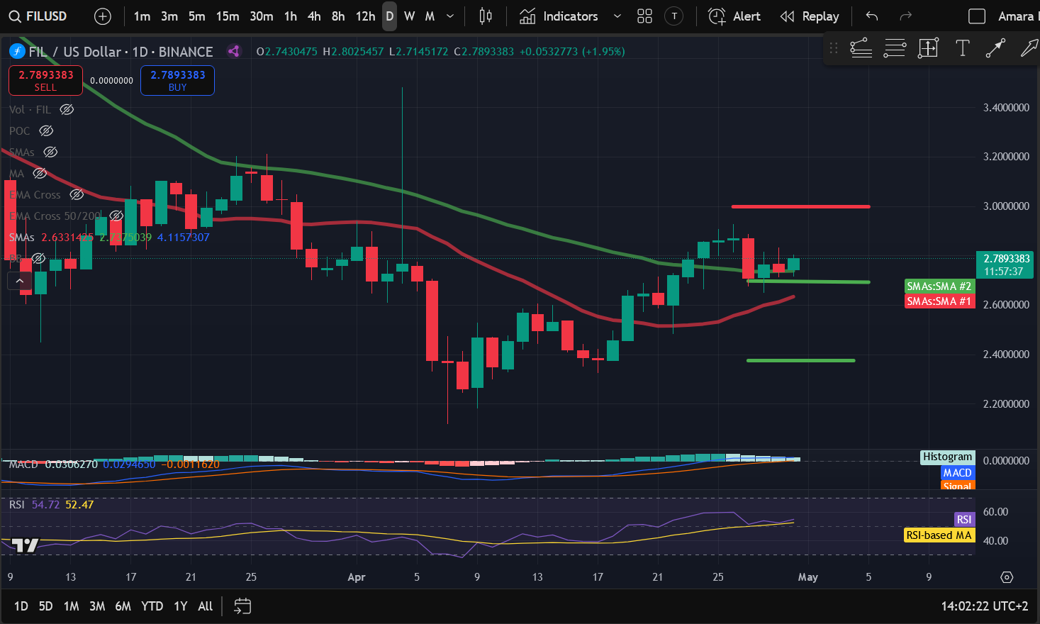
Task: Show the POC indicator via eye icon
Action: [46, 130]
